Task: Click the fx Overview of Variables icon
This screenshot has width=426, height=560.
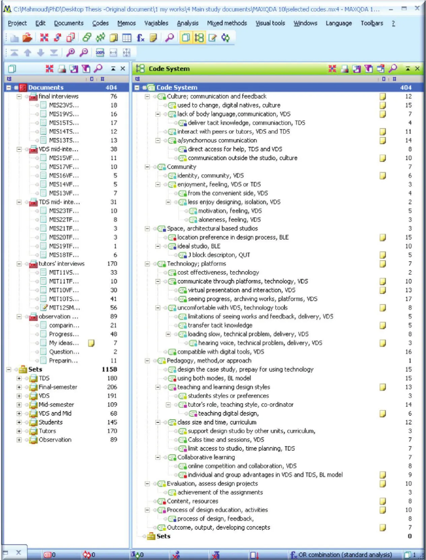Action: point(140,38)
